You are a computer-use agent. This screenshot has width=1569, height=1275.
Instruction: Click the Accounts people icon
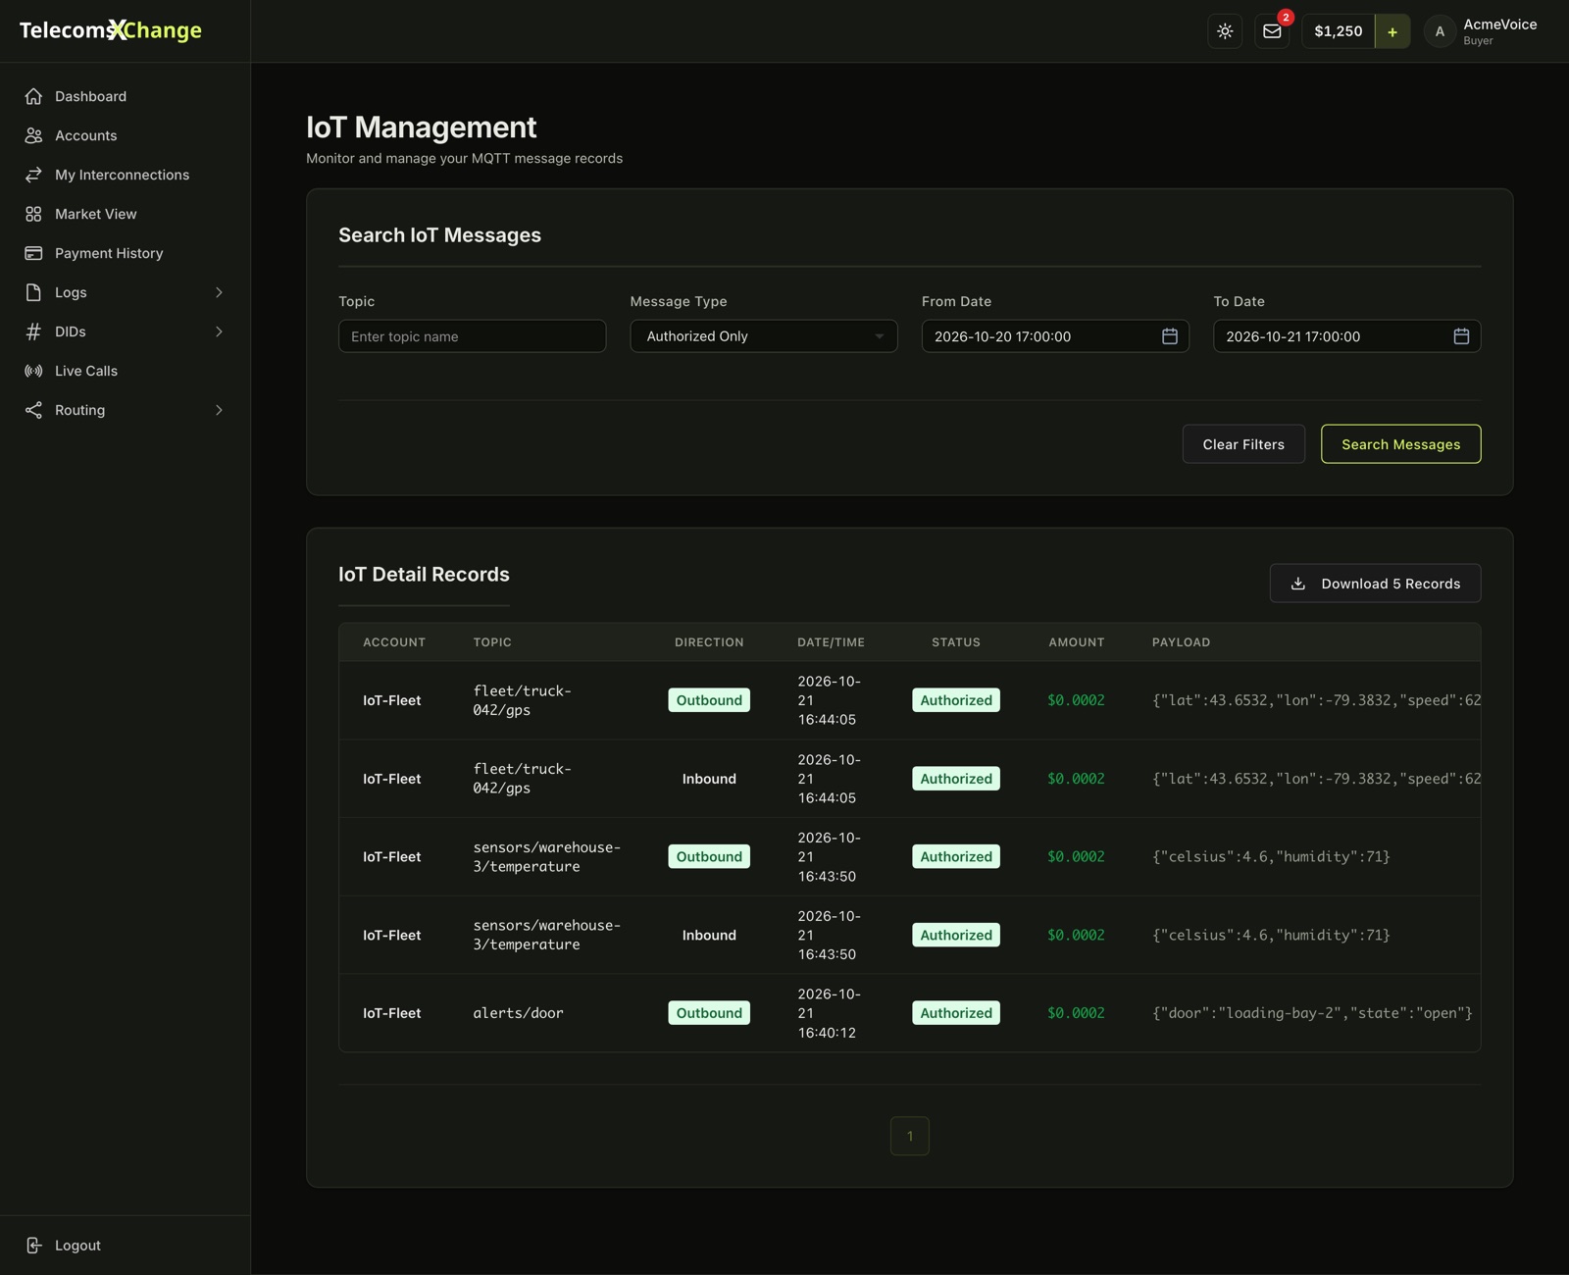tap(33, 135)
